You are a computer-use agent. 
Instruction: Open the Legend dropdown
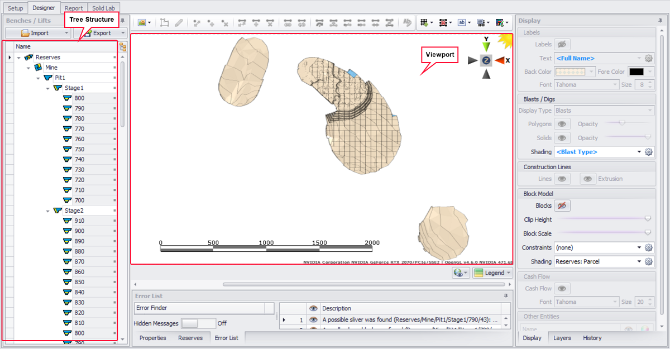pos(492,273)
